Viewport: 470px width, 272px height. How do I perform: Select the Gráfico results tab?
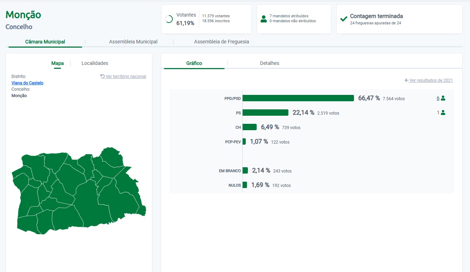click(194, 63)
